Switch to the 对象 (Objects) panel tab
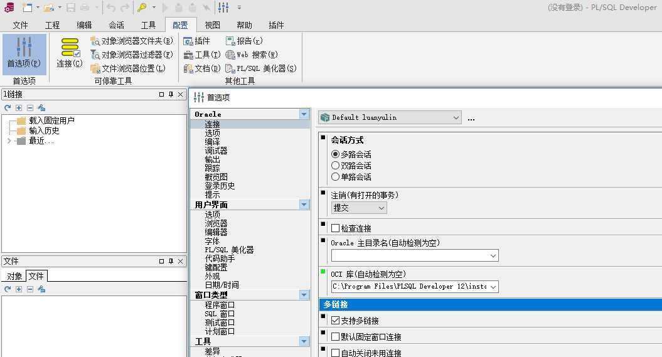 click(14, 276)
